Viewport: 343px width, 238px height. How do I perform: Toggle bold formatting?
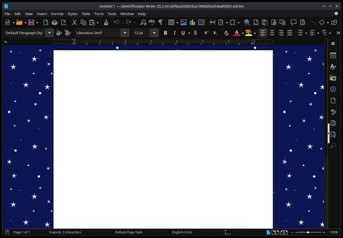(x=166, y=33)
